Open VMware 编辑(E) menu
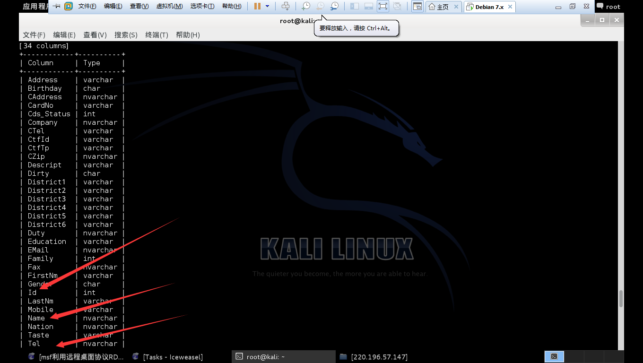The width and height of the screenshot is (643, 363). point(113,6)
